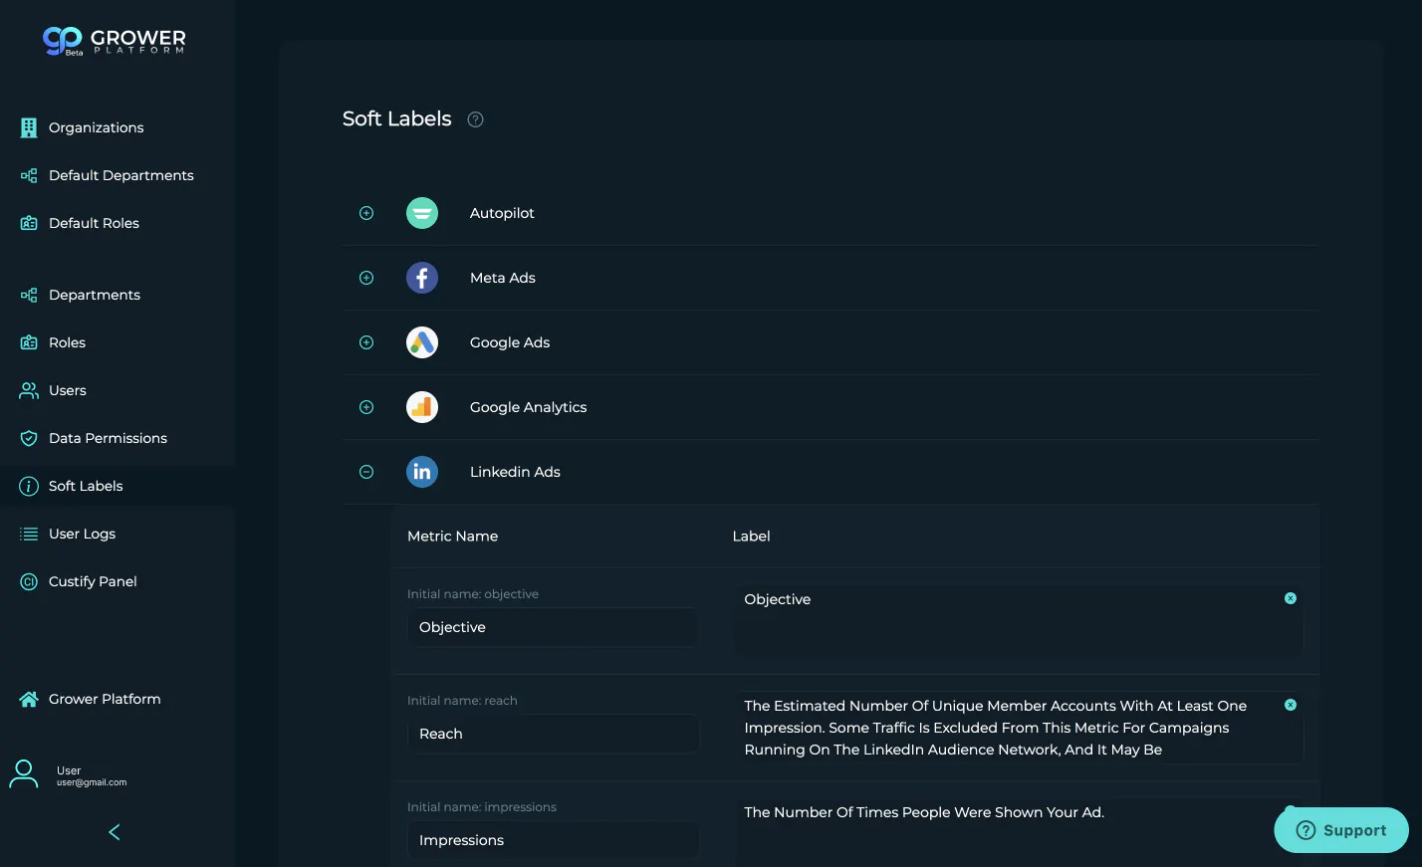
Task: Select Soft Labels menu item
Action: click(118, 486)
